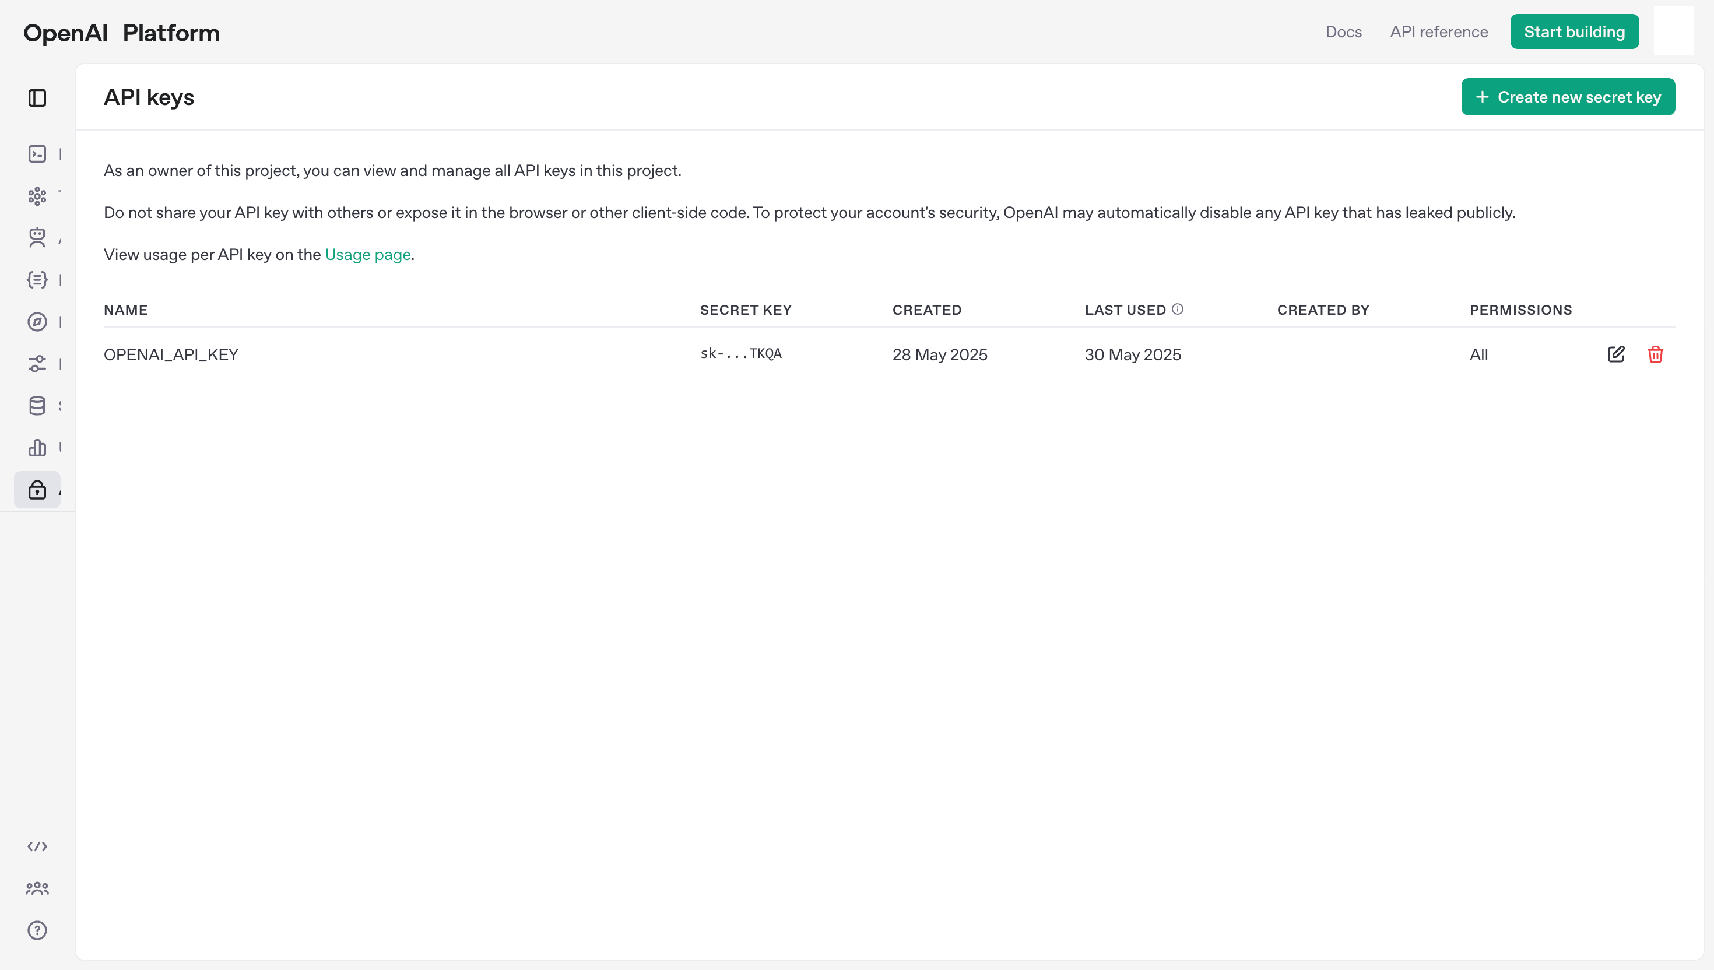Click the PERMISSIONS column header
Image resolution: width=1714 pixels, height=970 pixels.
pyautogui.click(x=1521, y=310)
